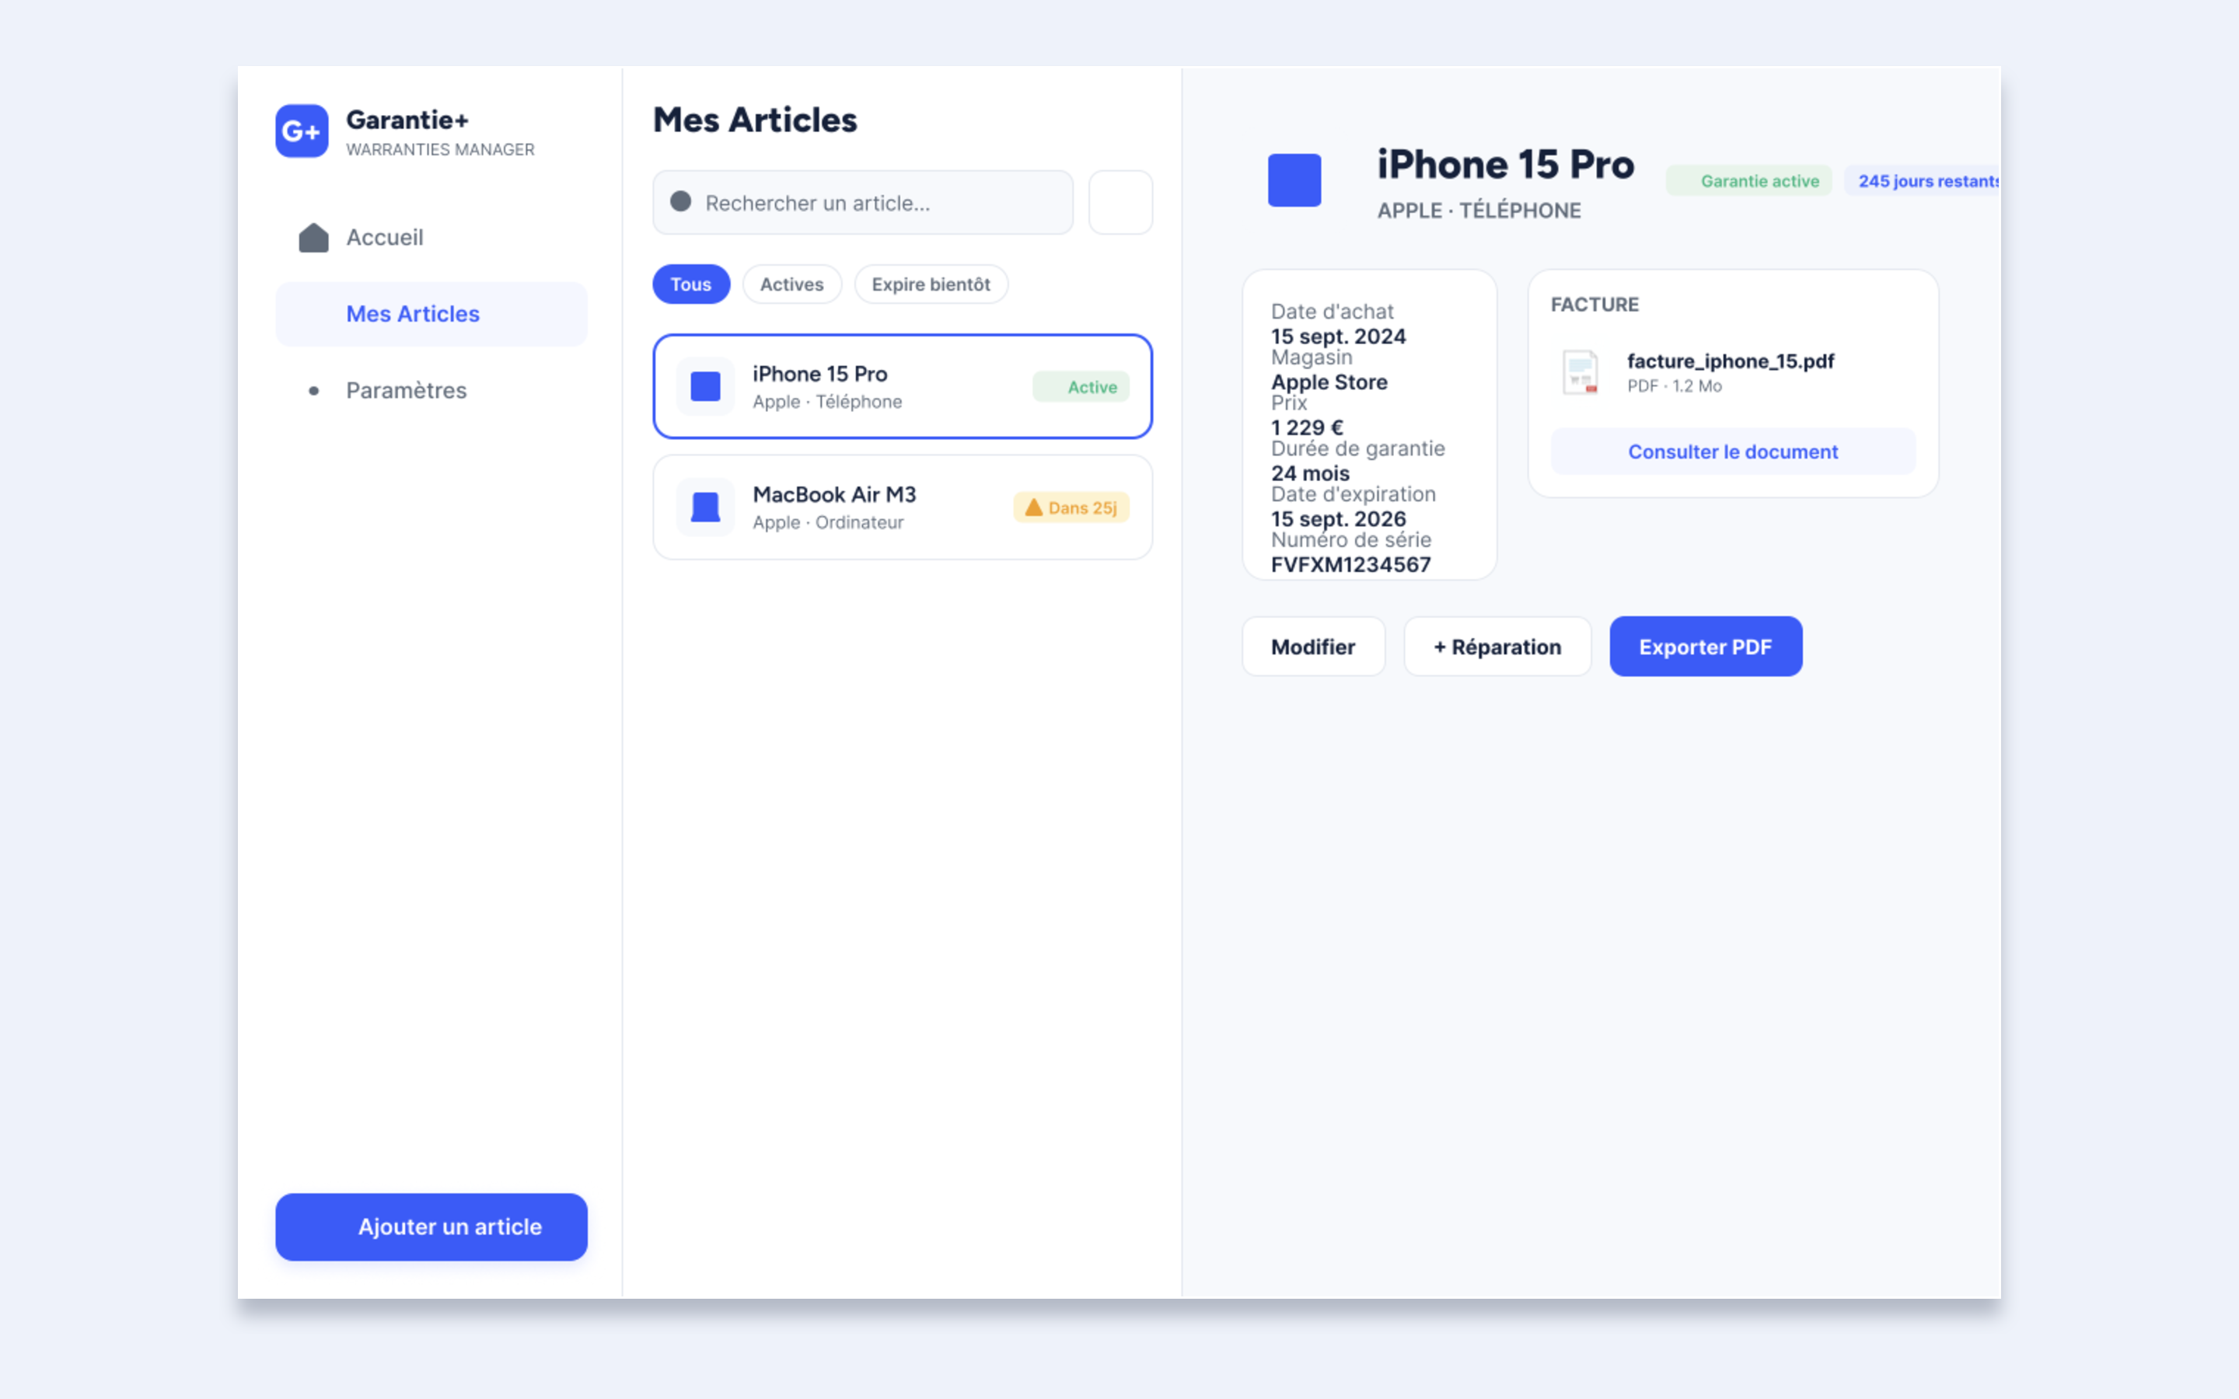Viewport: 2239px width, 1399px height.
Task: Click the search icon in article search
Action: point(681,202)
